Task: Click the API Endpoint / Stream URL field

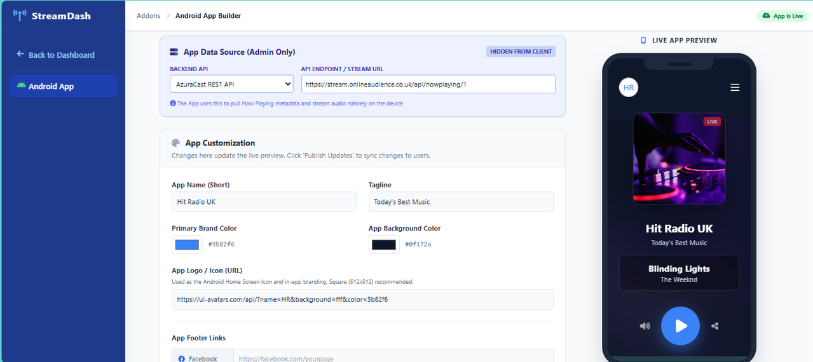Action: [428, 84]
